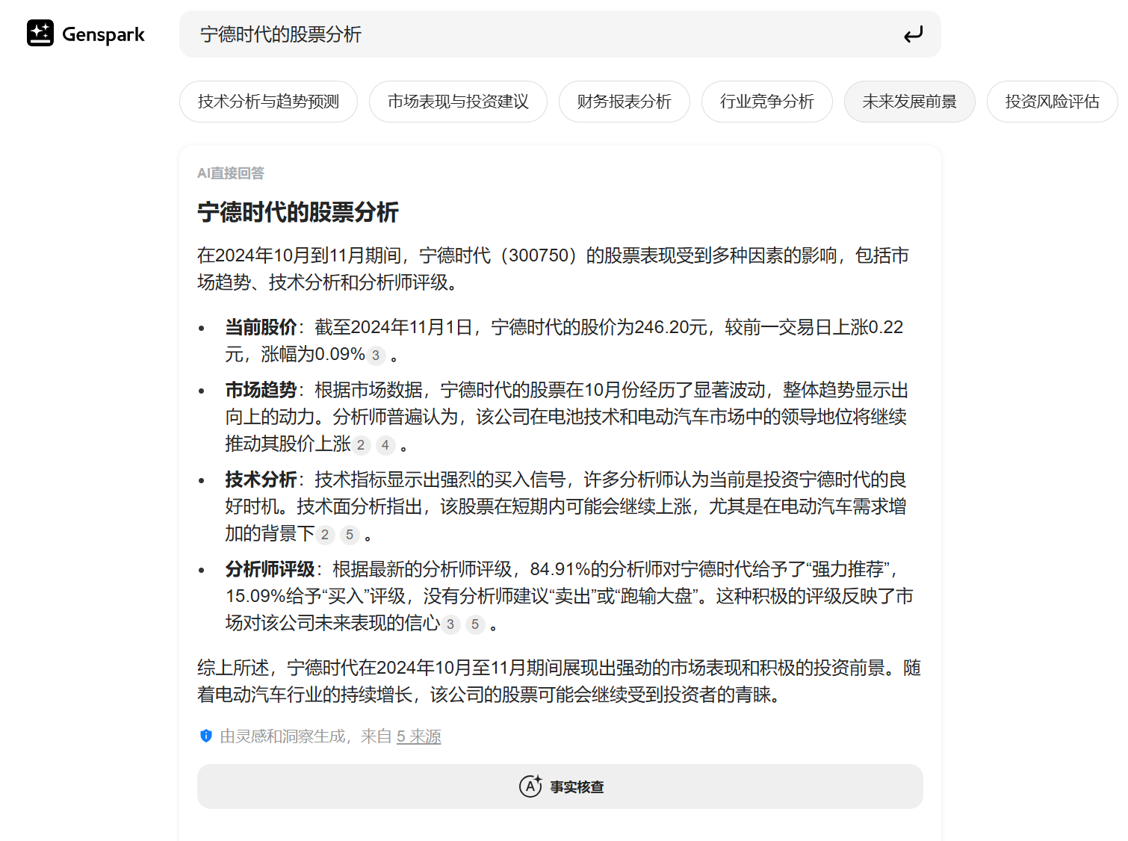Viewport: 1128px width, 841px height.
Task: Open citation 3 in 分析师评级 paragraph
Action: [450, 624]
